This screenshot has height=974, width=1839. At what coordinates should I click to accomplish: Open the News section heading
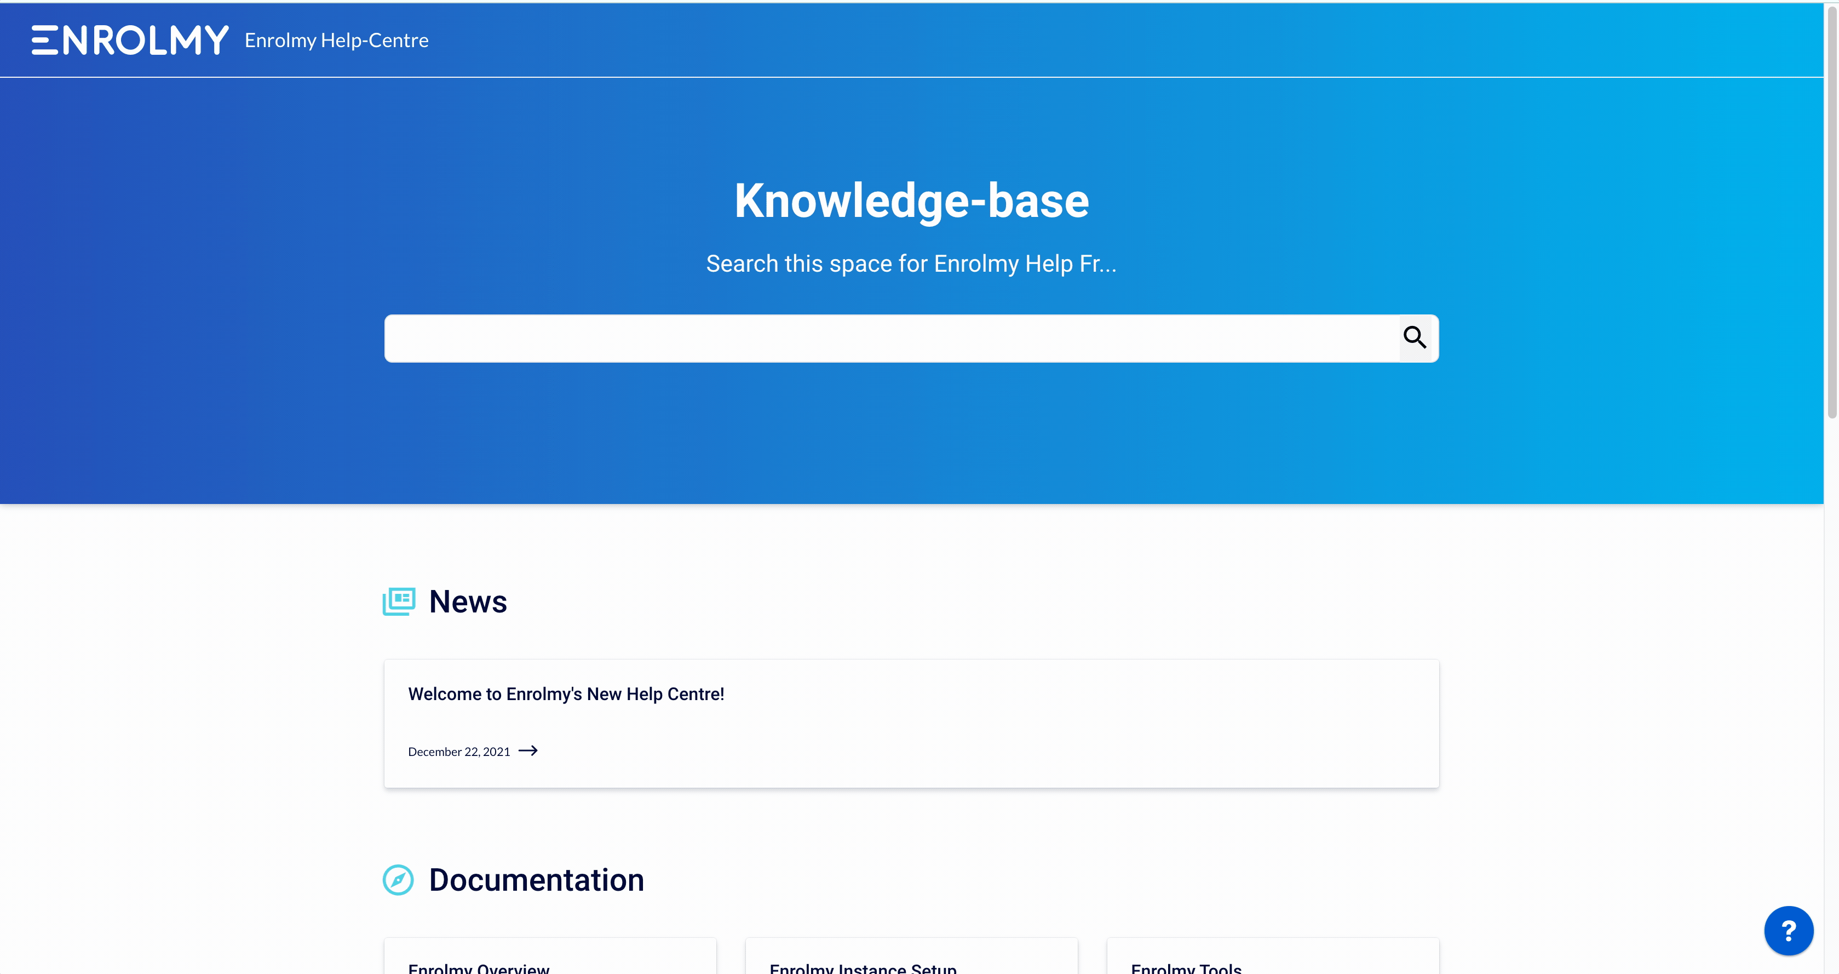pyautogui.click(x=468, y=601)
